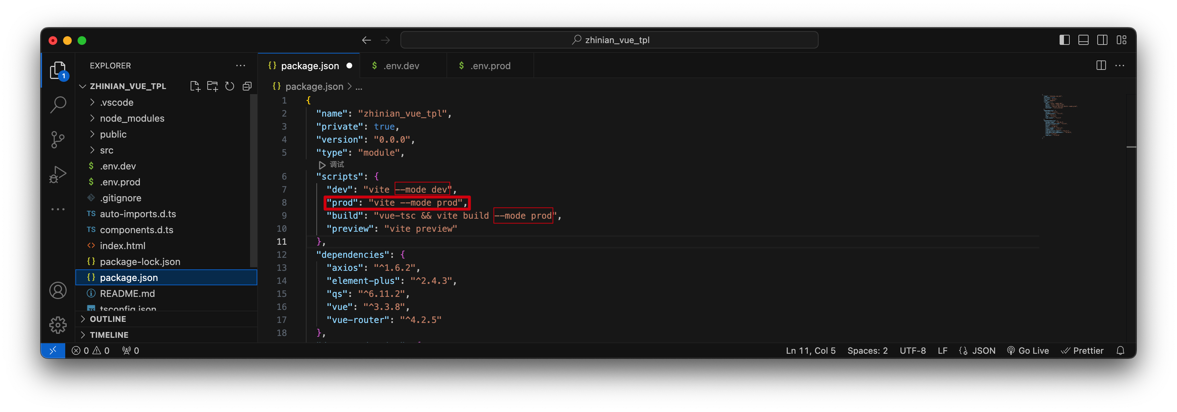Collapse all folders in explorer
Screen dimensions: 1177x412
[247, 86]
